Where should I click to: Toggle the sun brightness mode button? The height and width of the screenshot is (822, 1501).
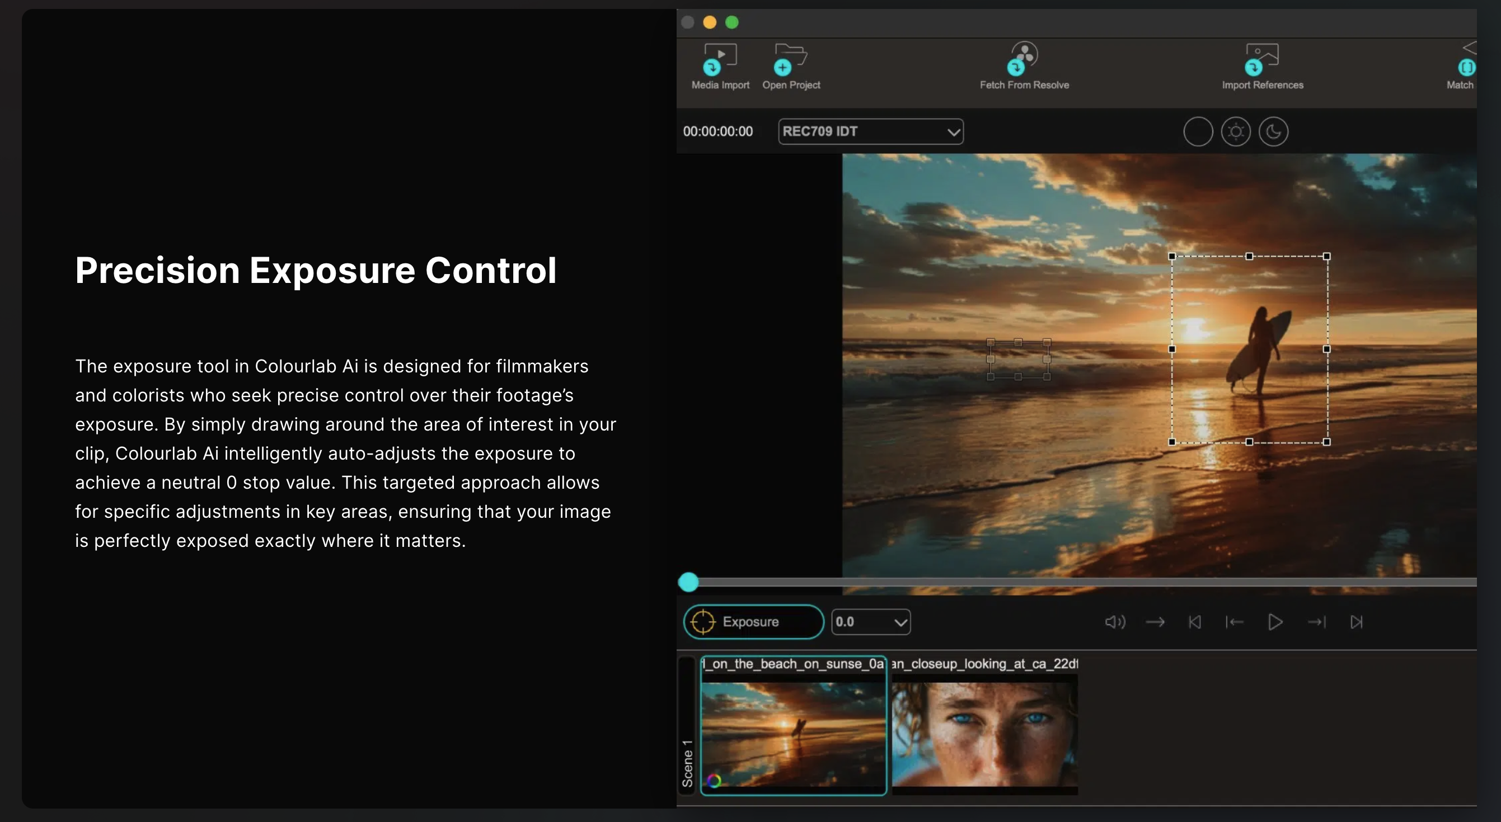point(1235,131)
